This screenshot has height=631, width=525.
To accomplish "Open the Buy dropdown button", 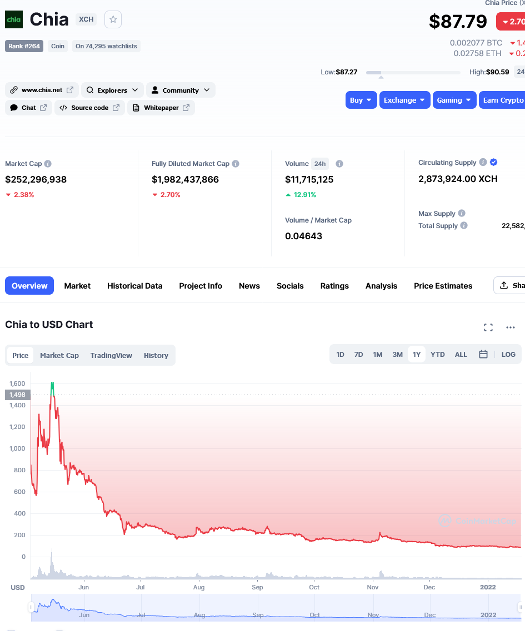I will pos(361,100).
